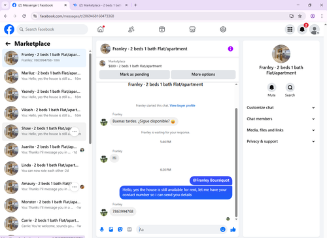
Task: Attach a photo using the image icon
Action: point(111,229)
